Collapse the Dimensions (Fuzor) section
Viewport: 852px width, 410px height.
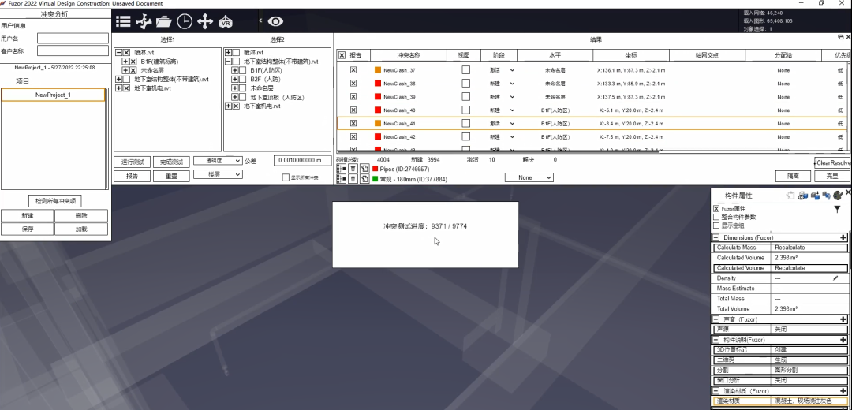(716, 237)
